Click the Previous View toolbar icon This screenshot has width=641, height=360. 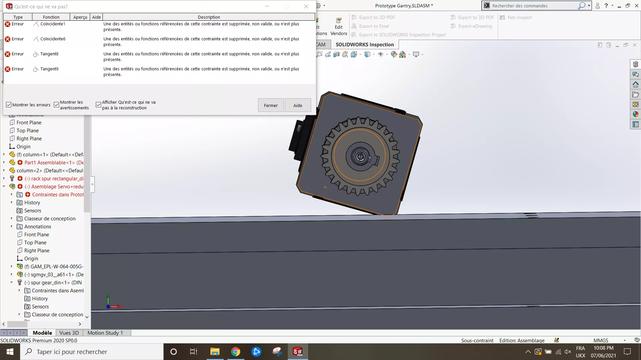tap(328, 54)
